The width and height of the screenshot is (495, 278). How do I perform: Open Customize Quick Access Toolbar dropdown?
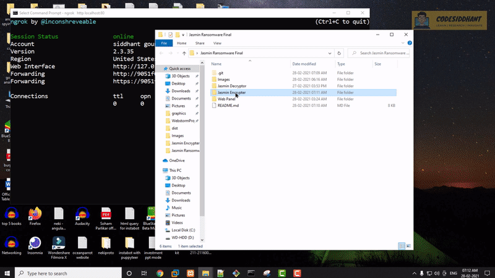[x=183, y=35]
